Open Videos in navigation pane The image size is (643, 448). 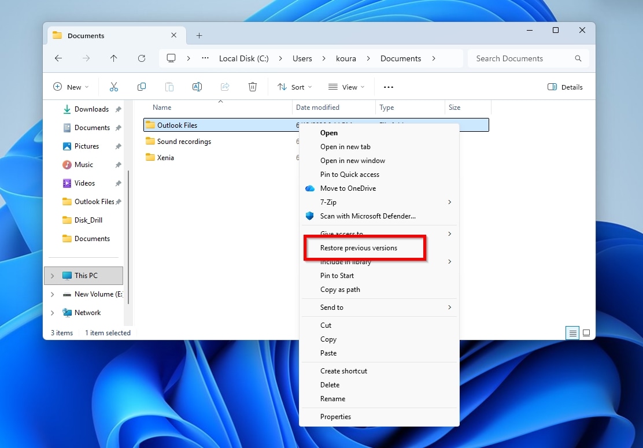pos(84,183)
